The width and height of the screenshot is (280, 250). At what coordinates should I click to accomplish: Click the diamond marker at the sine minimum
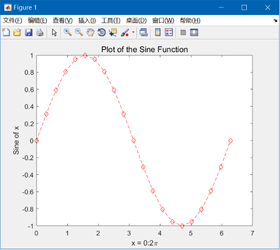tap(182, 226)
